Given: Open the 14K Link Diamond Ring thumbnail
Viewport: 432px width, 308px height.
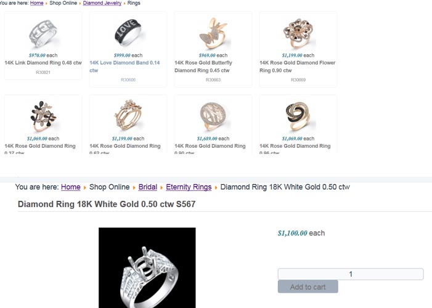Looking at the screenshot, I should pos(43,33).
